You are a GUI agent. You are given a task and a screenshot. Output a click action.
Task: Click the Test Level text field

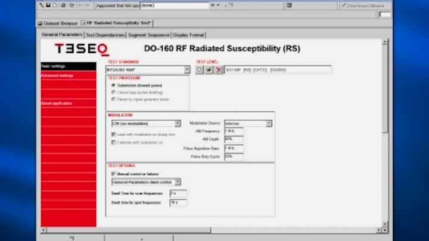pyautogui.click(x=278, y=70)
